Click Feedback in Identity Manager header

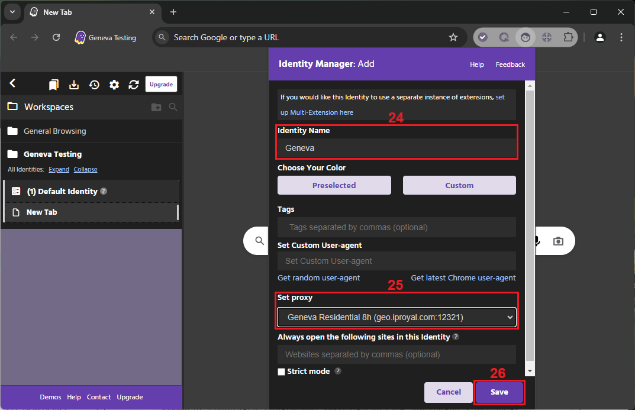(x=510, y=64)
